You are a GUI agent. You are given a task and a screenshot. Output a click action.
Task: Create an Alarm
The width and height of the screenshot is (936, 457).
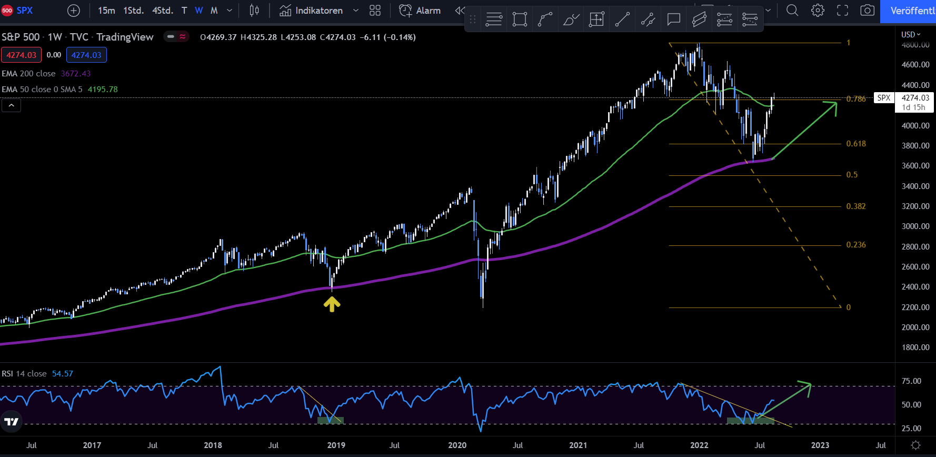point(420,11)
